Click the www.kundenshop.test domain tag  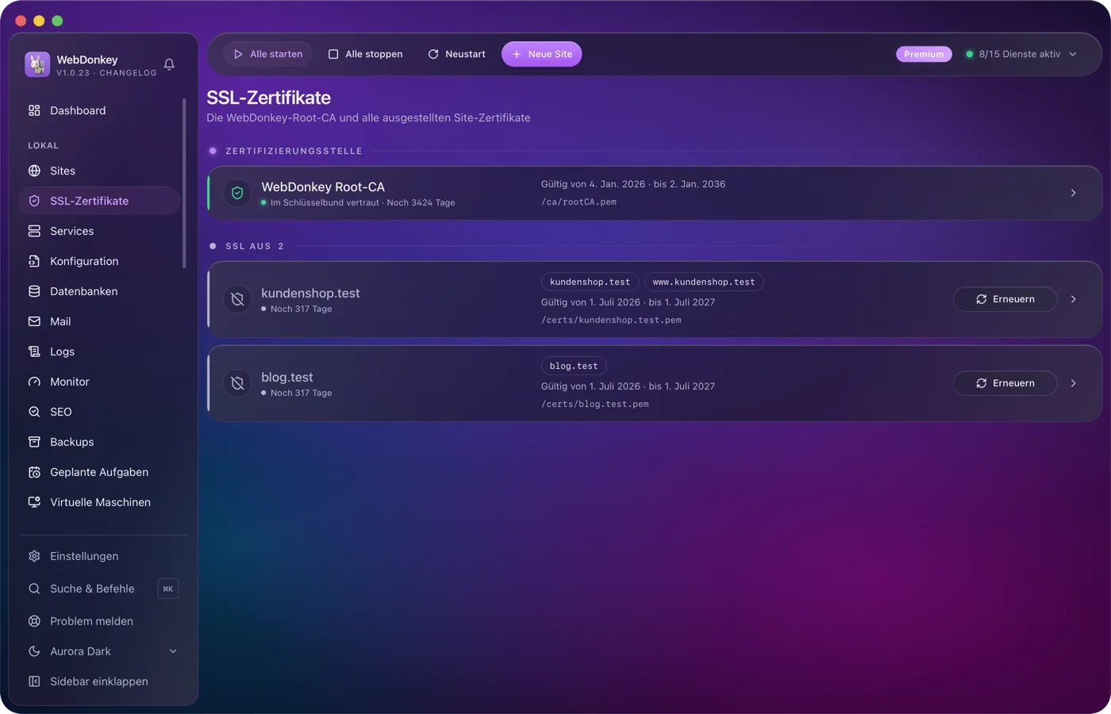point(704,282)
